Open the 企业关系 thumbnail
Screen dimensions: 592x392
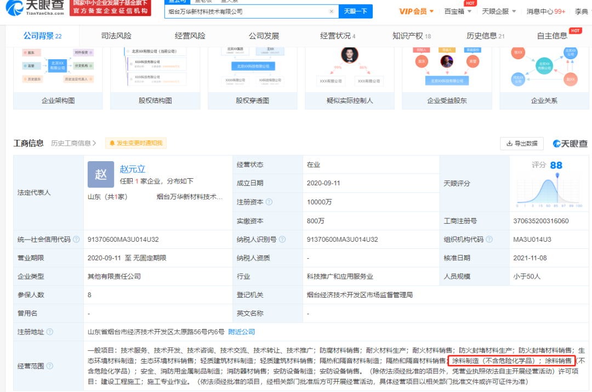[x=544, y=78]
